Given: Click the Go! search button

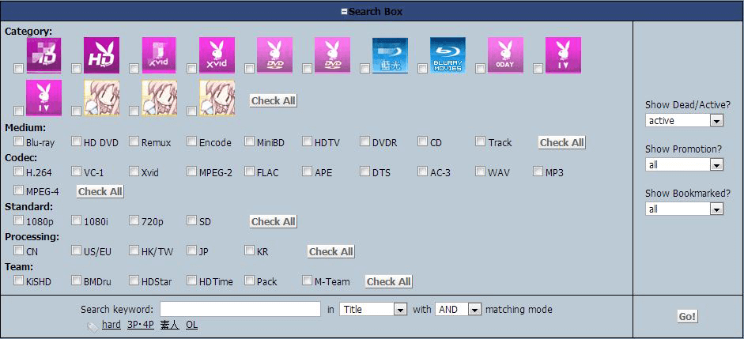Looking at the screenshot, I should point(688,317).
